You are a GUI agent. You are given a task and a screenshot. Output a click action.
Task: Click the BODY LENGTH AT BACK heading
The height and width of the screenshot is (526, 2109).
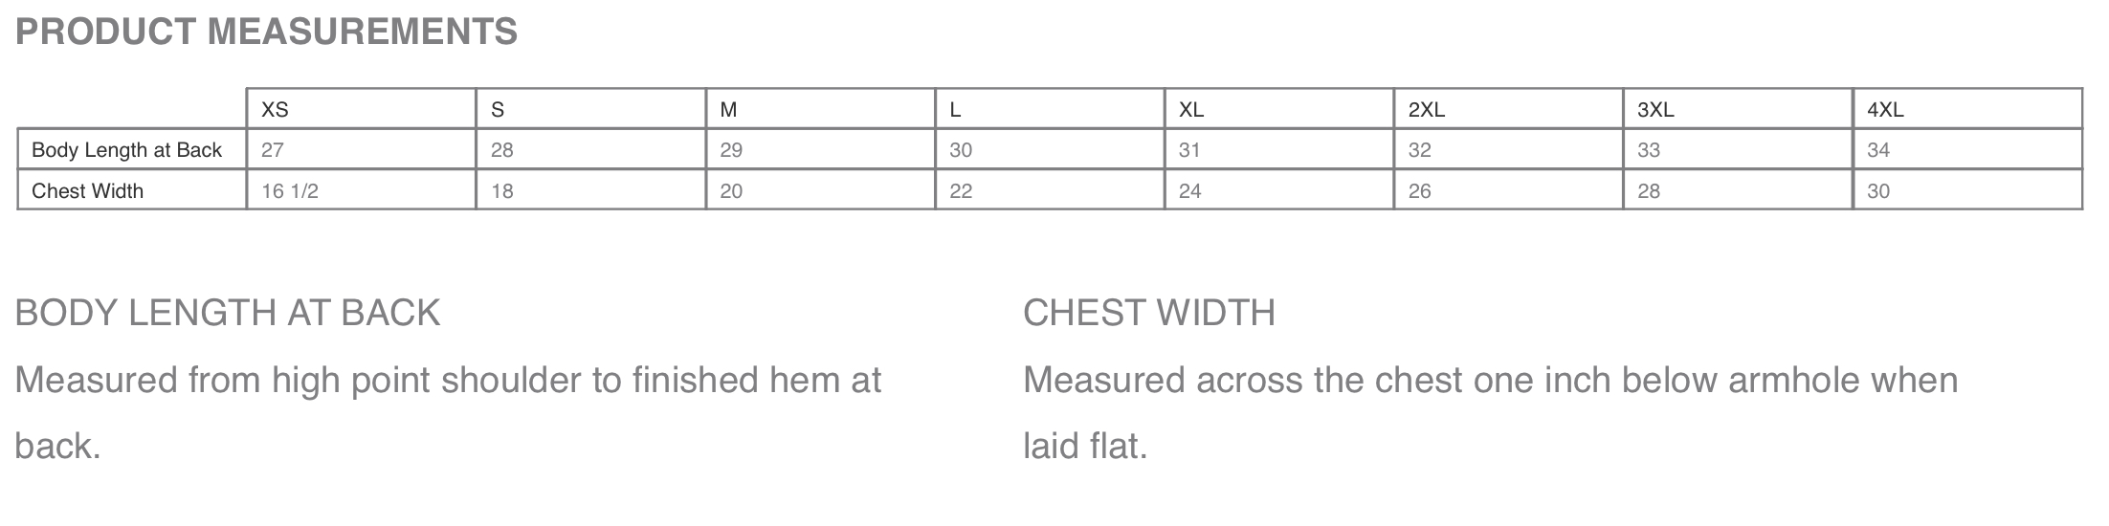tap(228, 314)
